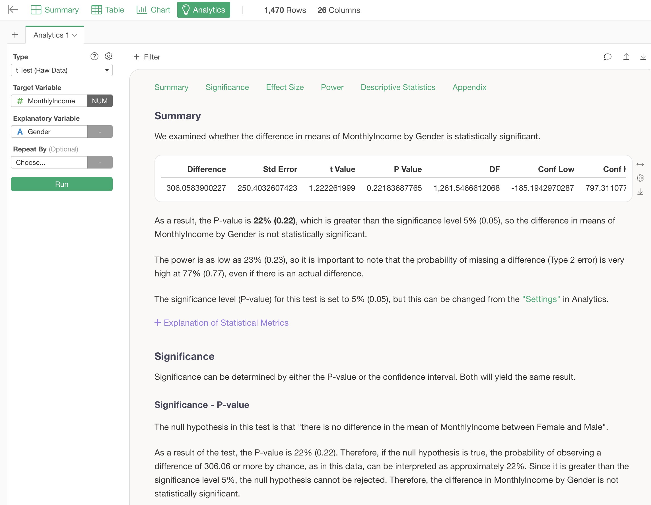Open the summary table gear settings
This screenshot has width=651, height=505.
tap(640, 178)
